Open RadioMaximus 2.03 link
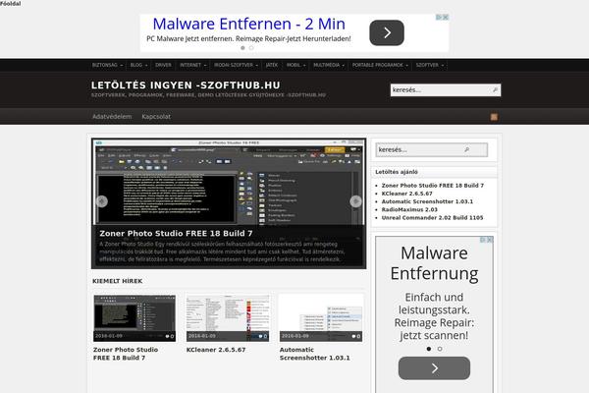The width and height of the screenshot is (589, 393). (409, 209)
